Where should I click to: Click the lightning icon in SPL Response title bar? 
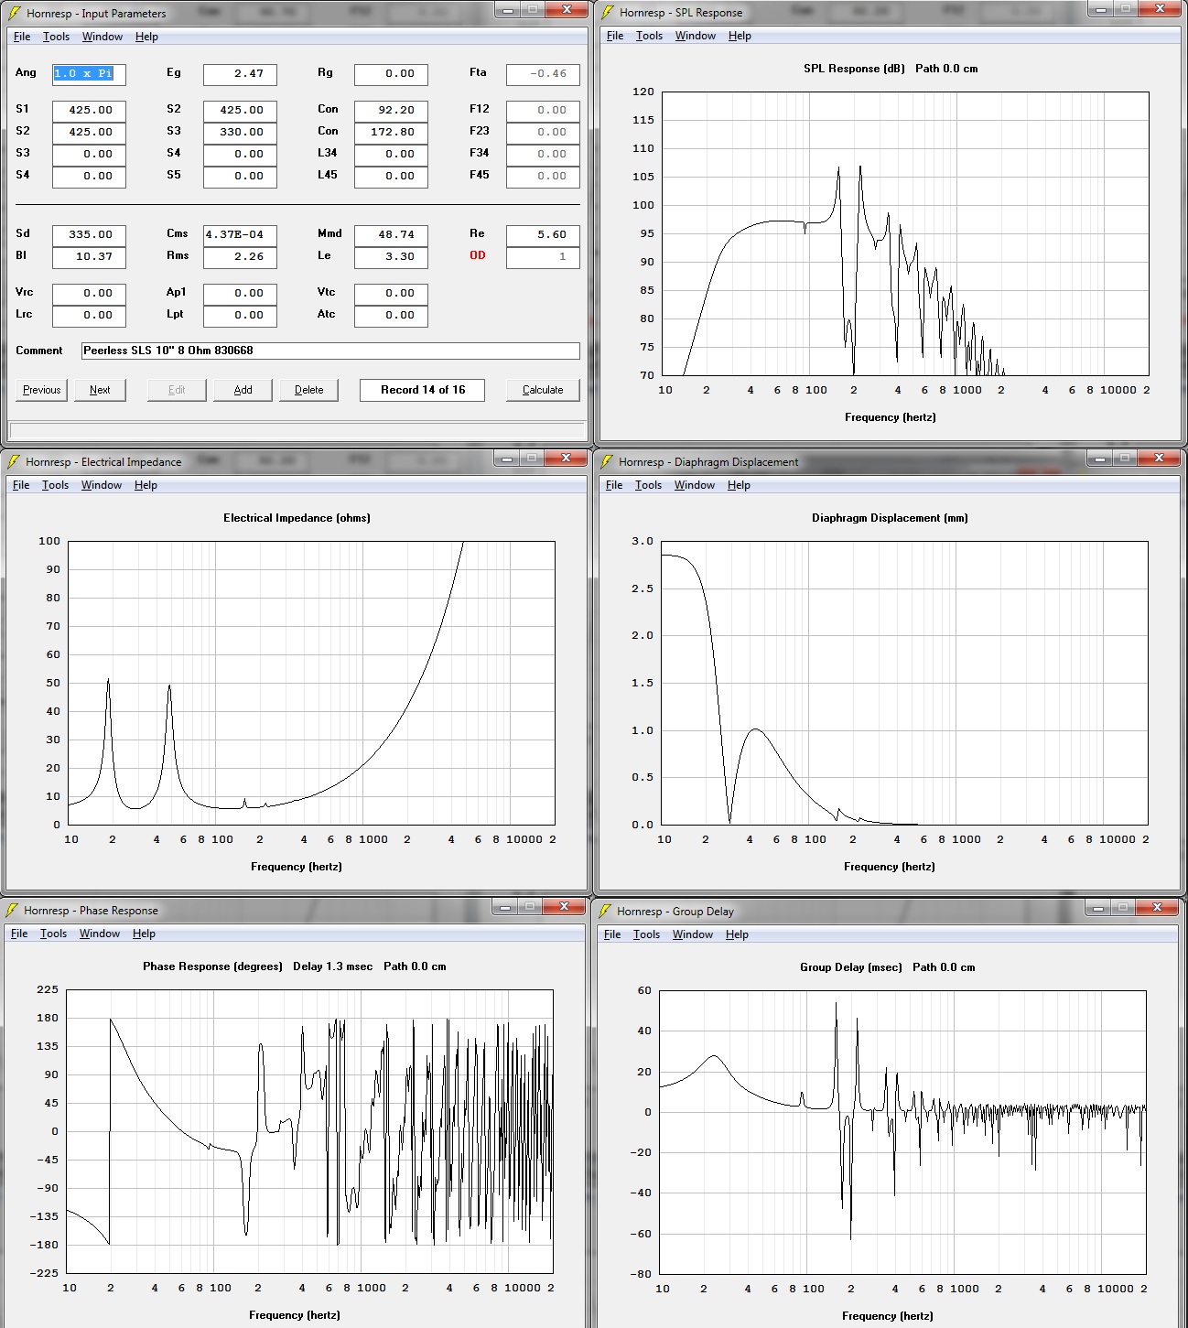pos(607,12)
